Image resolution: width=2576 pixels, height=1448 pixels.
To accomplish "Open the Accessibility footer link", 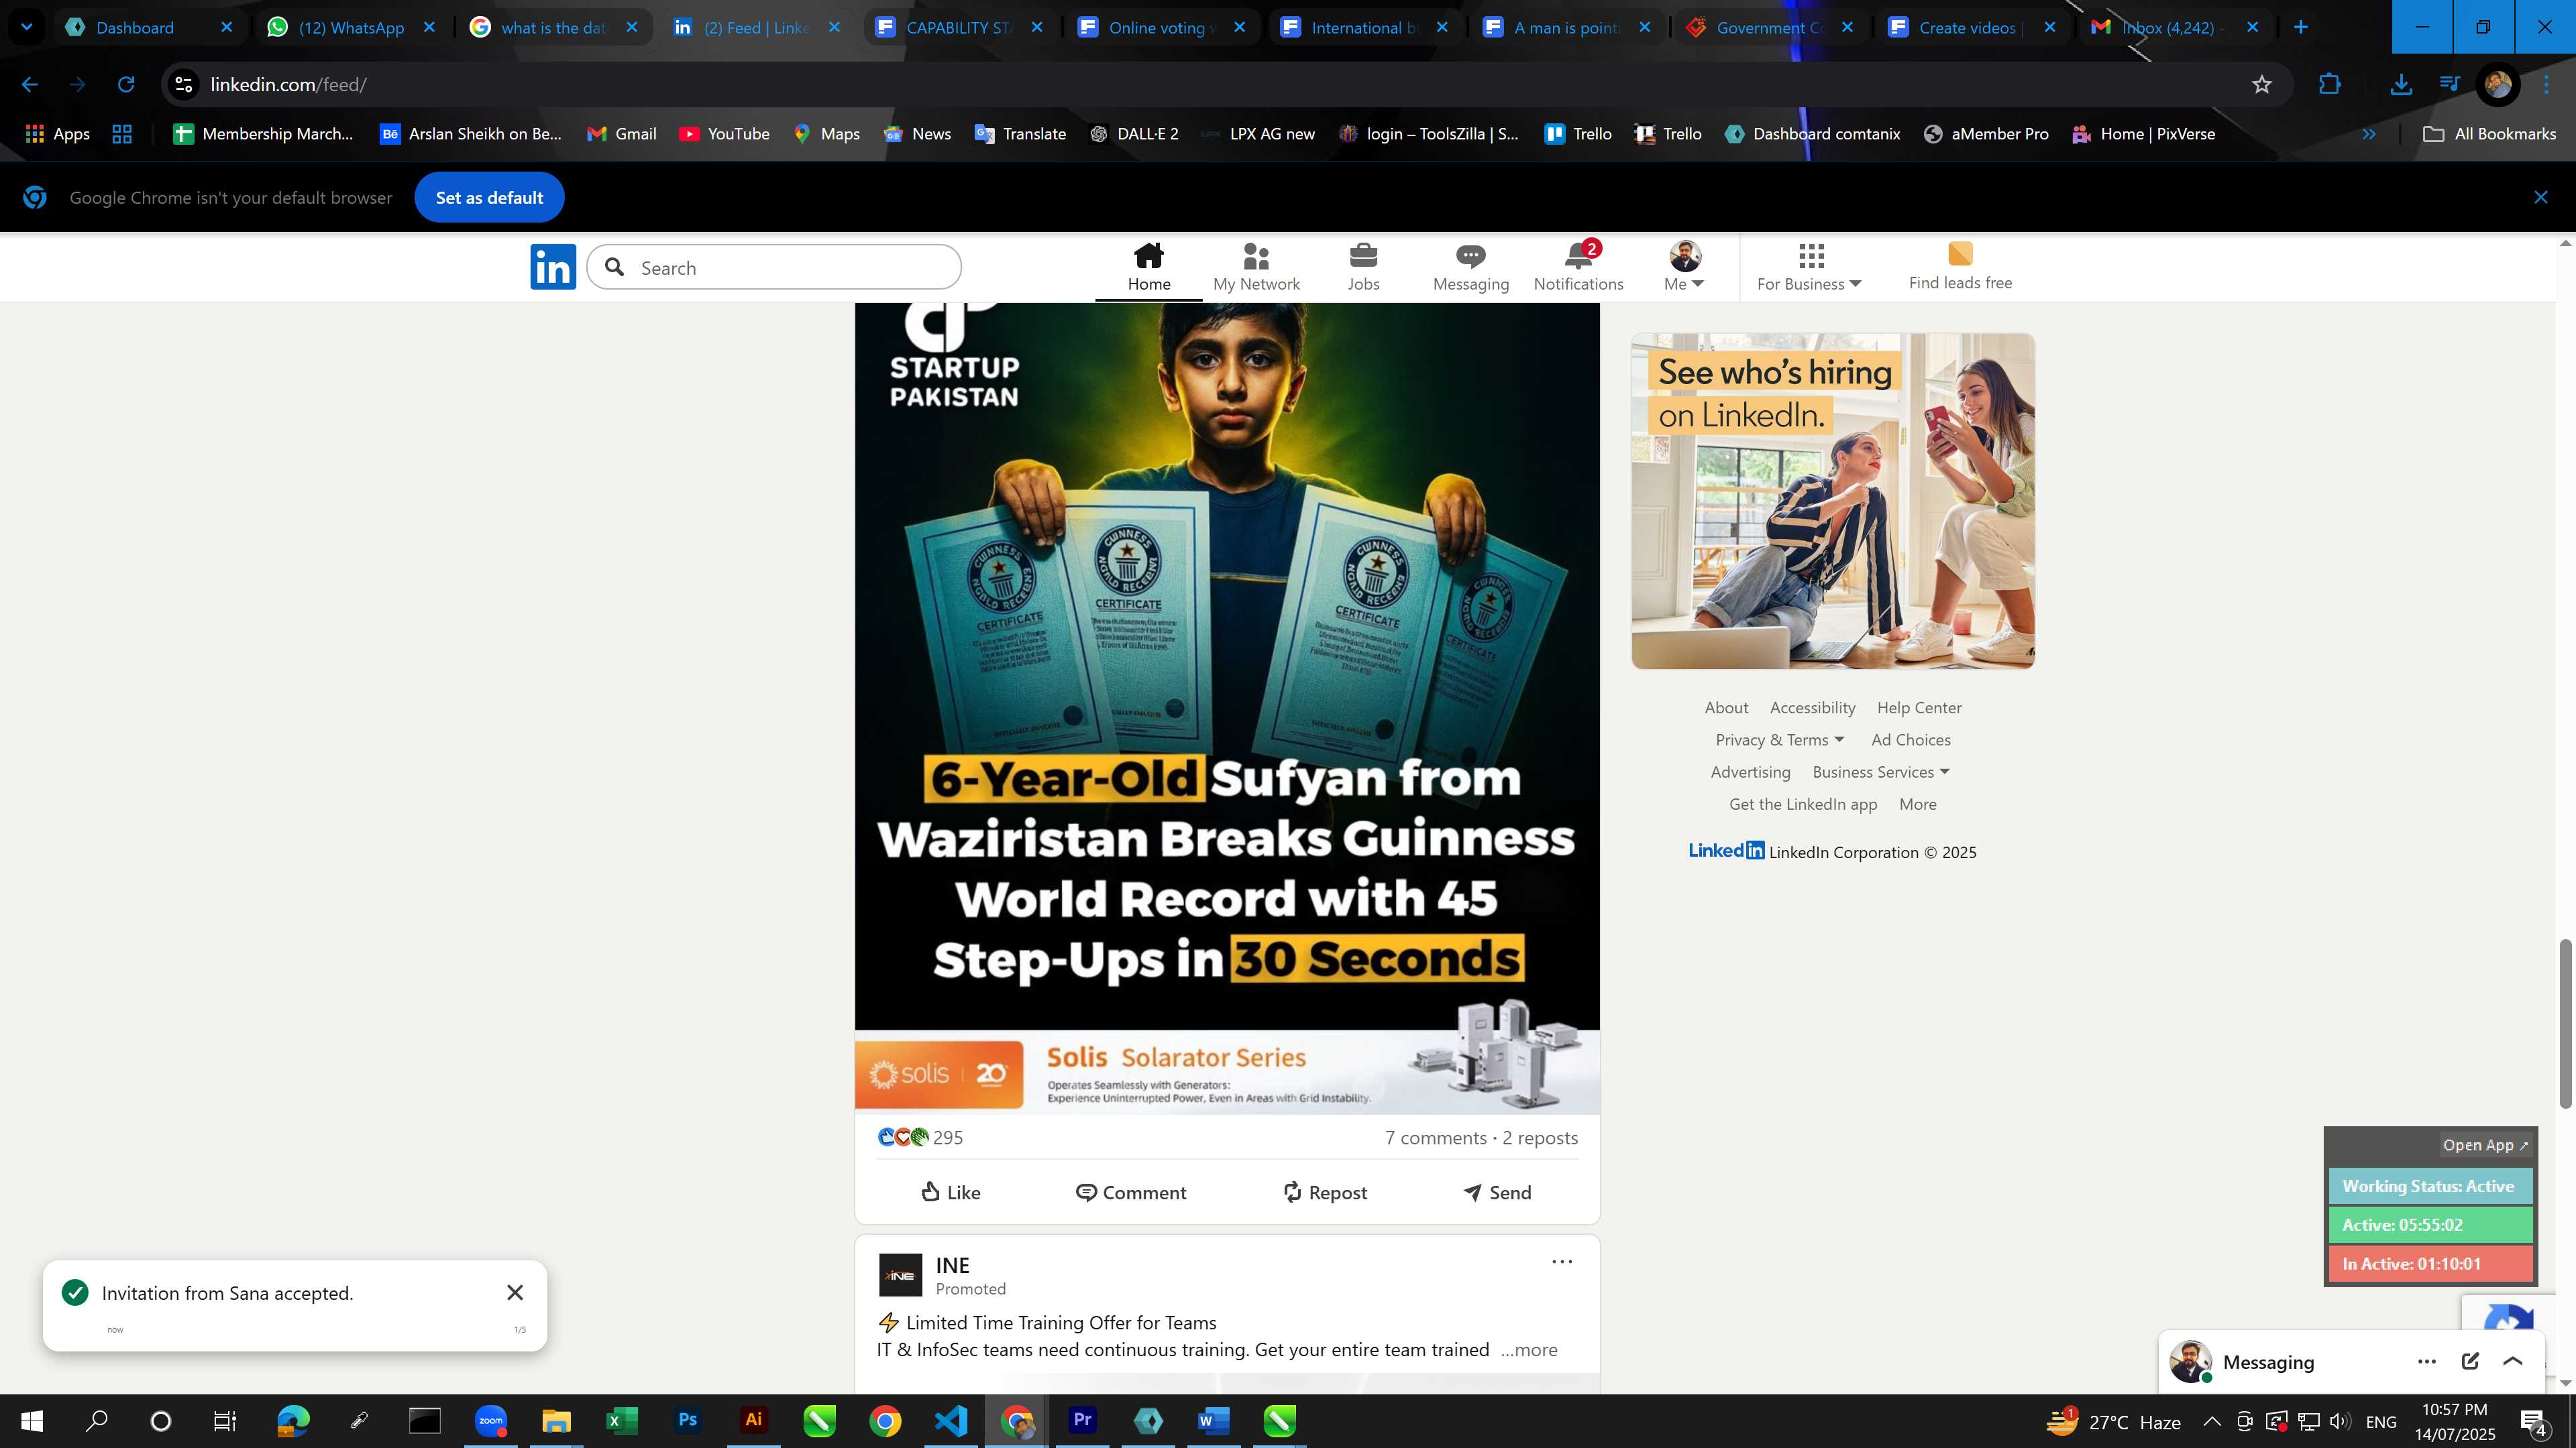I will tap(1812, 707).
